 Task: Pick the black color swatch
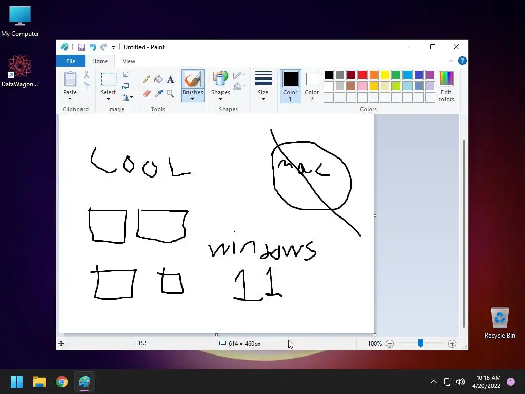329,75
